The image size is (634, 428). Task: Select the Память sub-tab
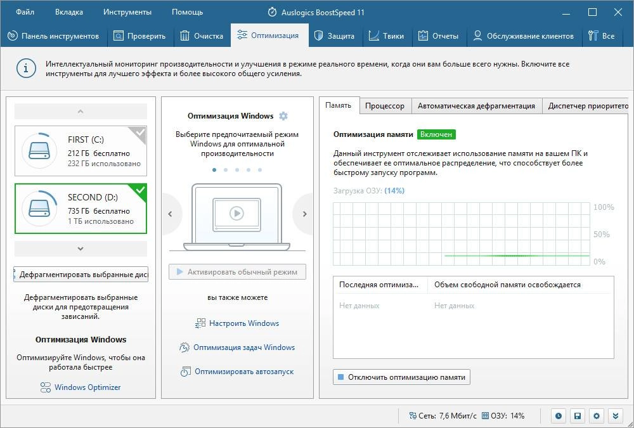pyautogui.click(x=339, y=105)
